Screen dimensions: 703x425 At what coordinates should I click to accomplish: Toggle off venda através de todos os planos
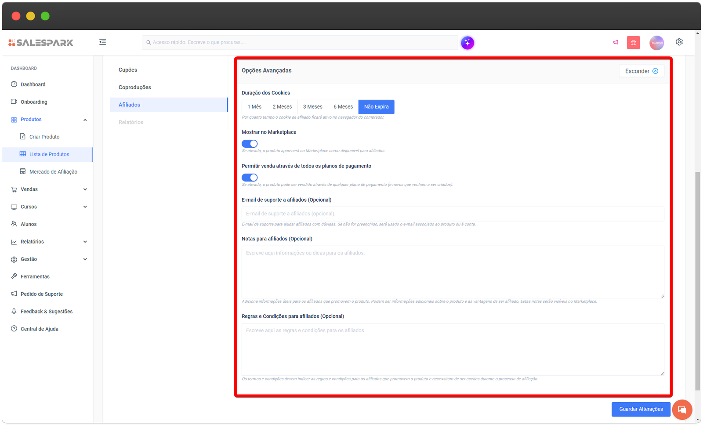pos(250,178)
